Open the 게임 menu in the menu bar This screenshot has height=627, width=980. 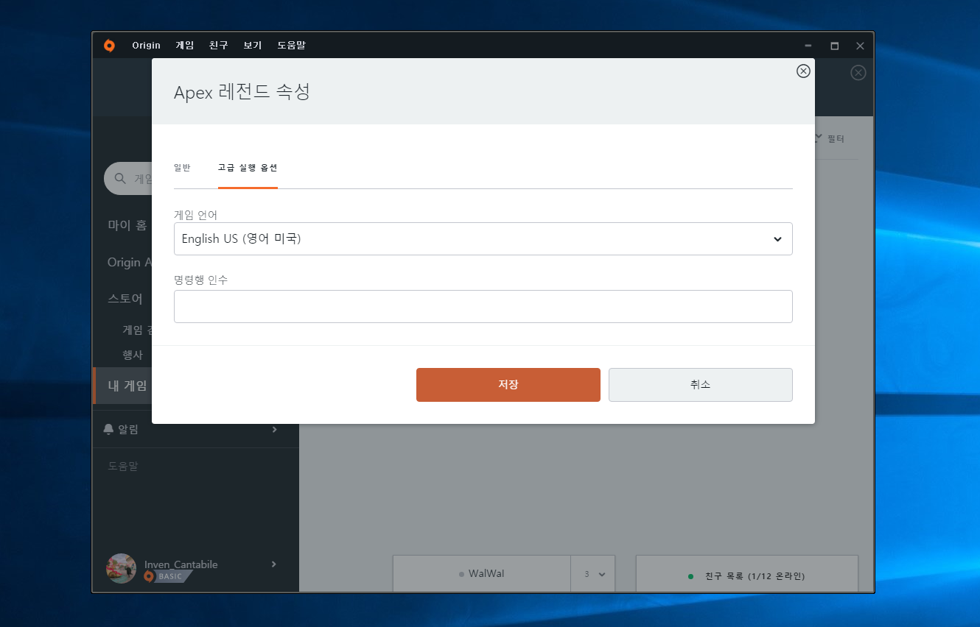tap(185, 46)
